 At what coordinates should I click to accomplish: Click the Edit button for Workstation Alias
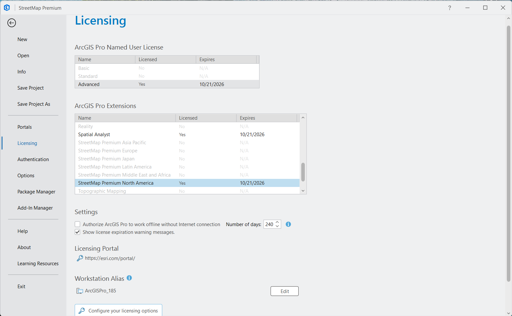click(x=284, y=291)
